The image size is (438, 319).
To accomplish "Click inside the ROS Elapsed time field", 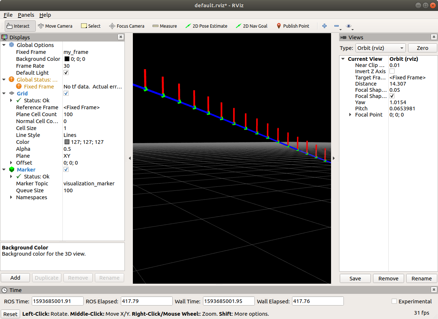I will [146, 301].
